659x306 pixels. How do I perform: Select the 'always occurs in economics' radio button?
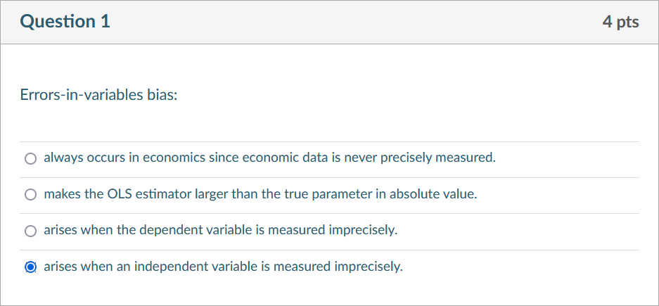point(30,158)
